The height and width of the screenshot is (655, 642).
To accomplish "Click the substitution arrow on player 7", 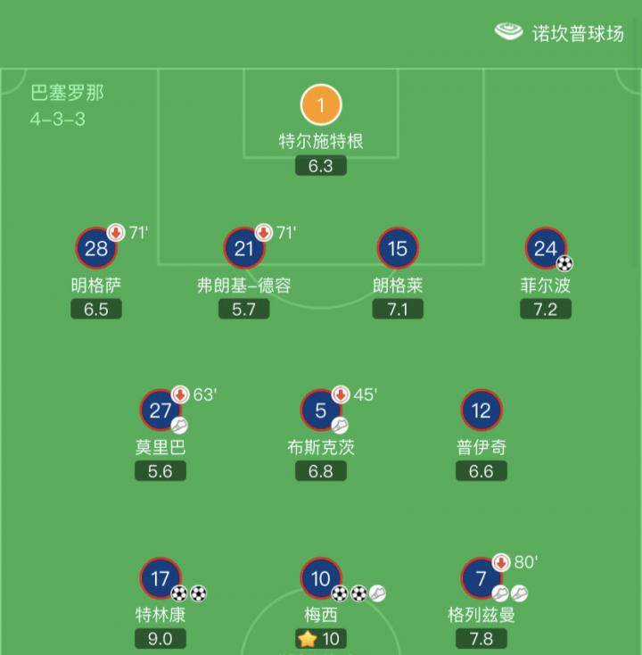I will 501,562.
